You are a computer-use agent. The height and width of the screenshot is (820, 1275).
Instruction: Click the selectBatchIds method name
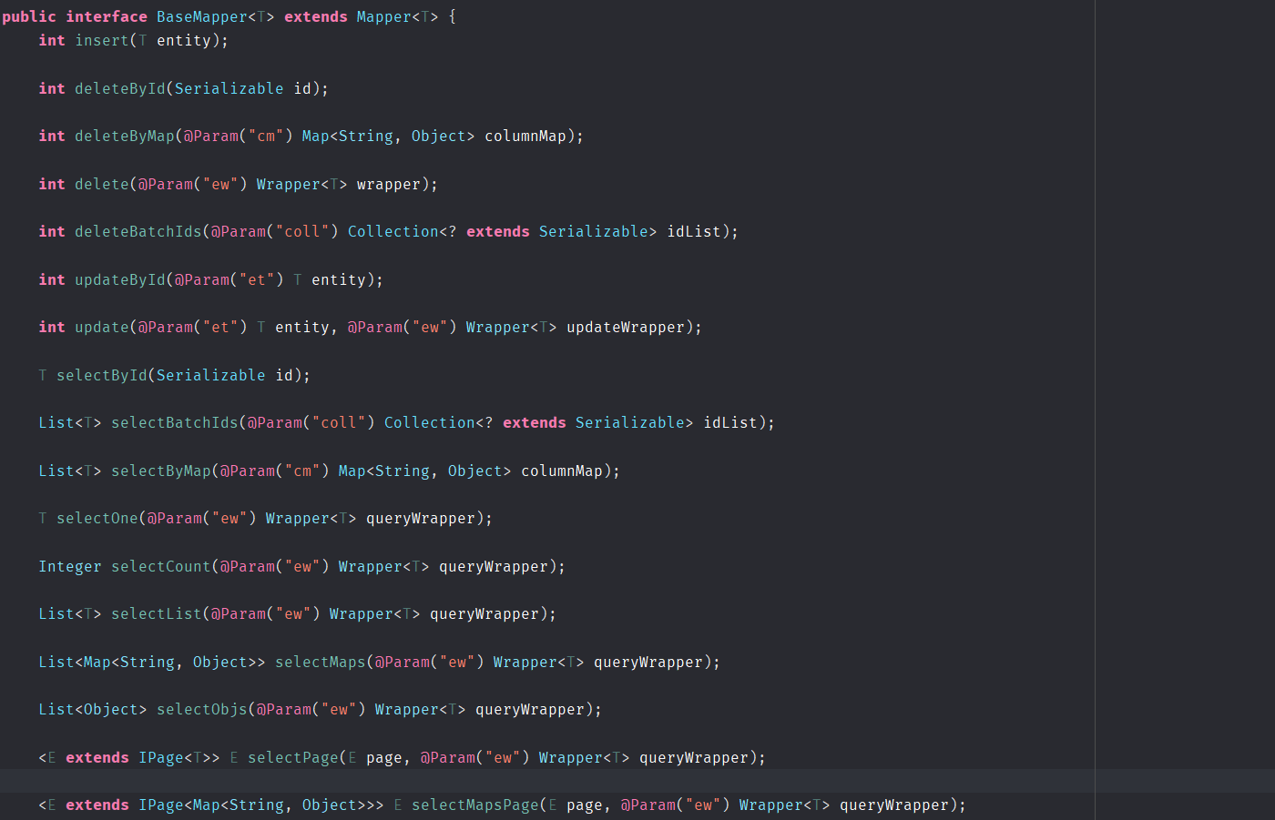[175, 422]
